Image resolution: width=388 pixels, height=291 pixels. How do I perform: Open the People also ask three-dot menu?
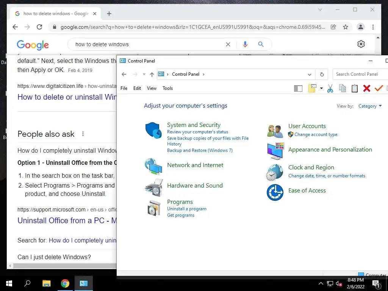pos(83,134)
